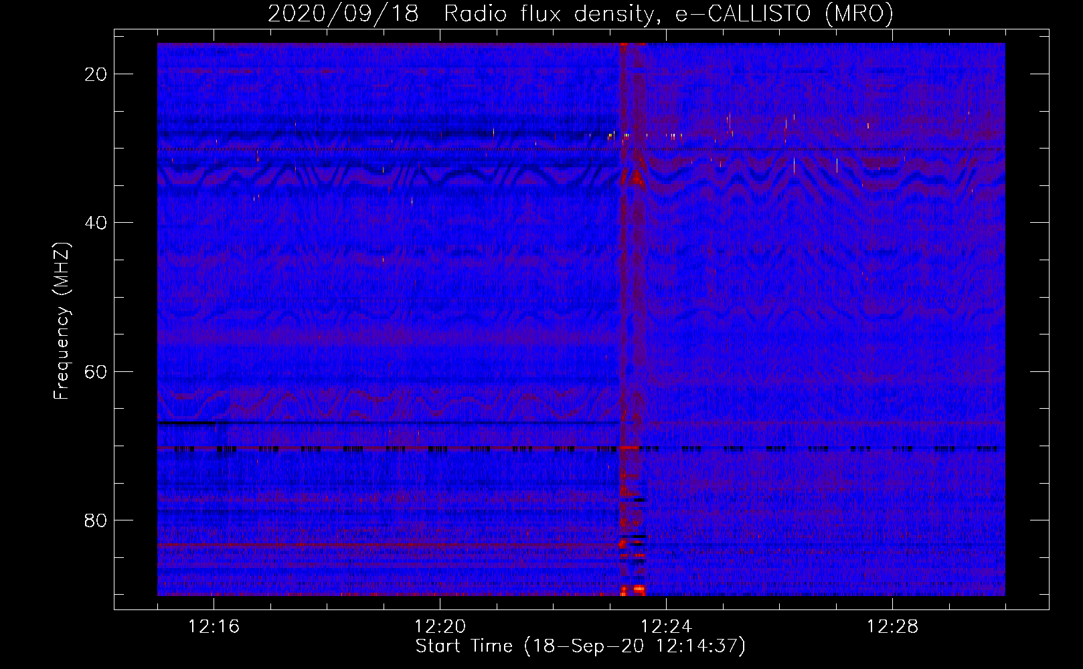Click the 'Frequency (MHZ)' axis label
This screenshot has width=1083, height=669.
pos(62,320)
